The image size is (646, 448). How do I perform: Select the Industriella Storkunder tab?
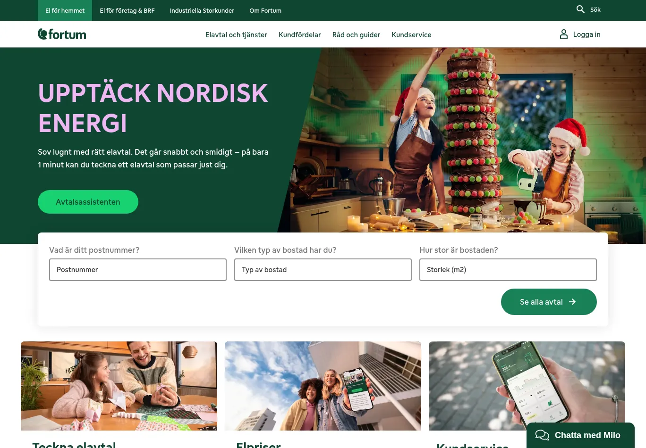click(x=202, y=10)
